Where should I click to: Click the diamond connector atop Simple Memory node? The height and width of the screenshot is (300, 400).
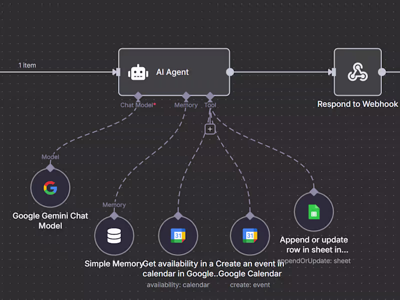pyautogui.click(x=114, y=216)
